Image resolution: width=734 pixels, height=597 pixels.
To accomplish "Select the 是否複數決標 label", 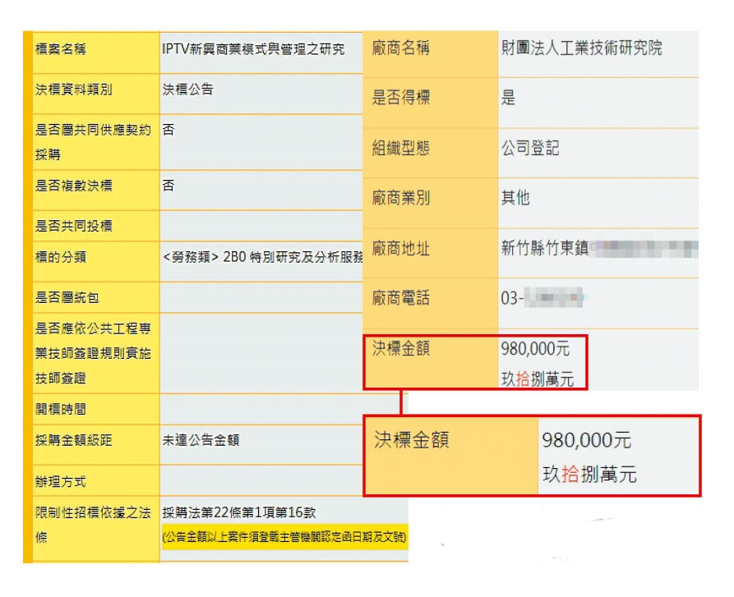I will coord(74,186).
